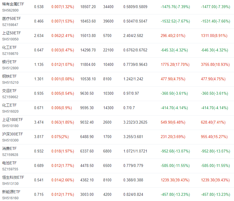Click the code SH515210
Viewport: 234px width, 201px height.
(10, 83)
